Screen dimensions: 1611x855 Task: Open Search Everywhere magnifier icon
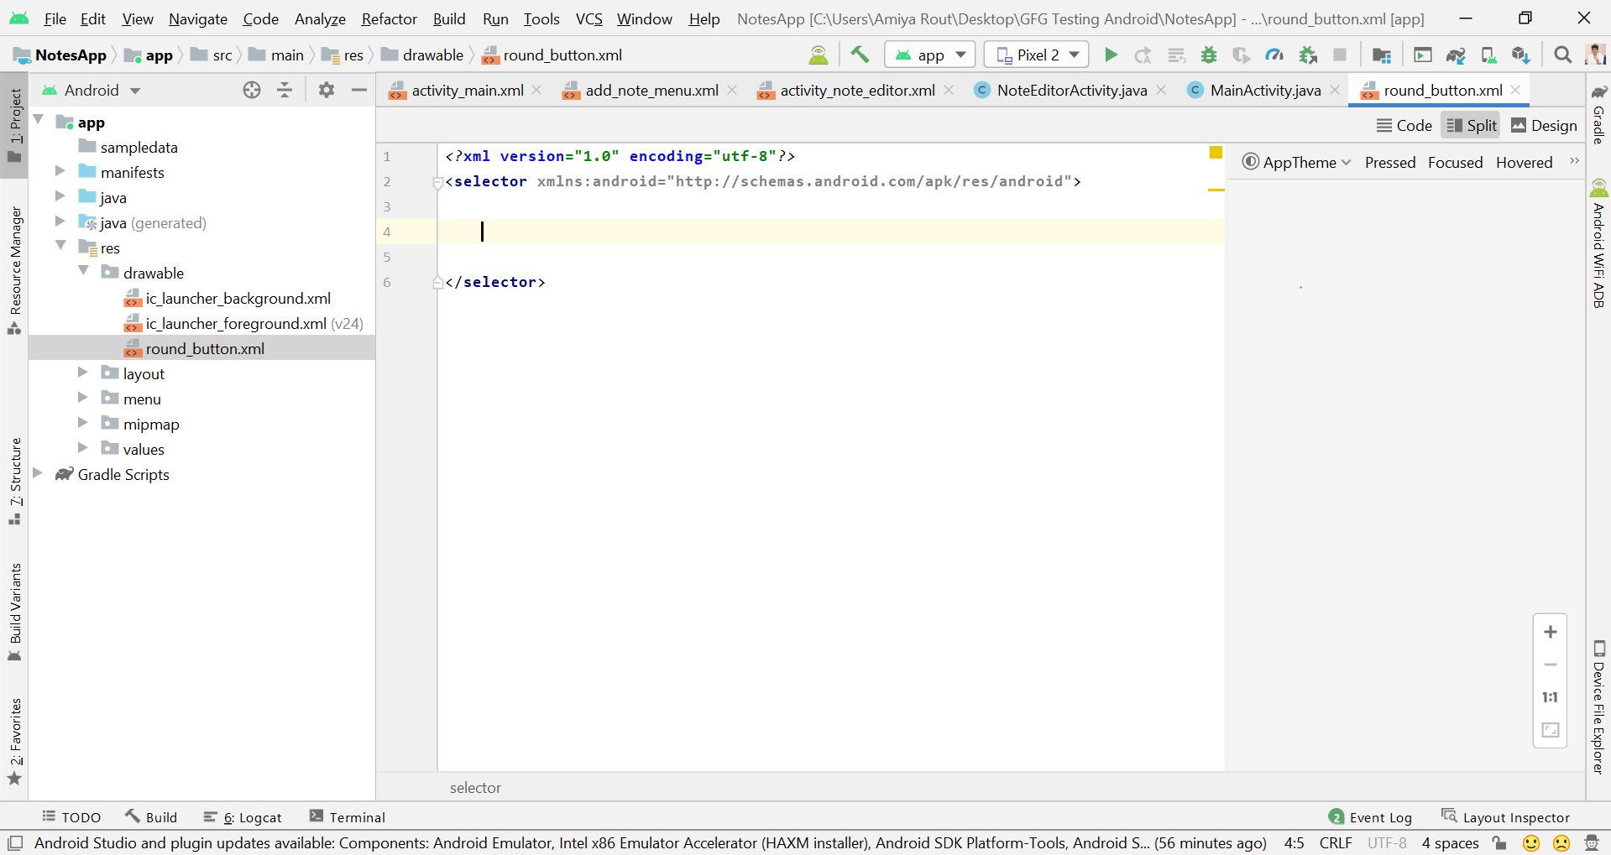click(x=1562, y=55)
